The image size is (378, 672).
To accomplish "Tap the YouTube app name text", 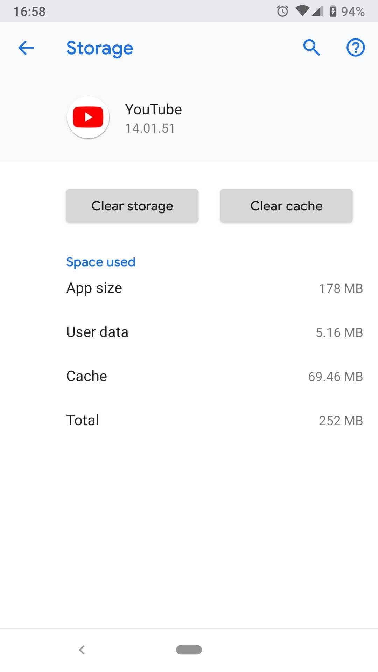I will [153, 110].
